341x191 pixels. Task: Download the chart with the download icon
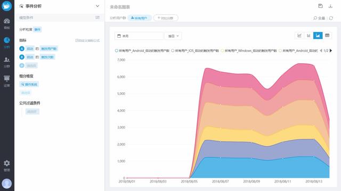click(330, 6)
